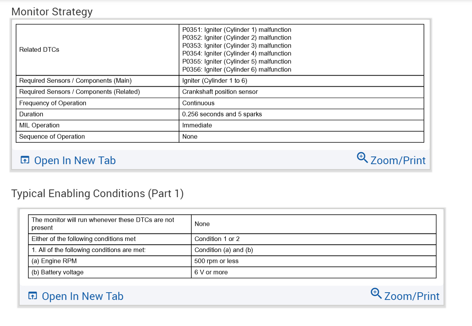Open the Enabling Conditions table in new tab

coord(82,296)
